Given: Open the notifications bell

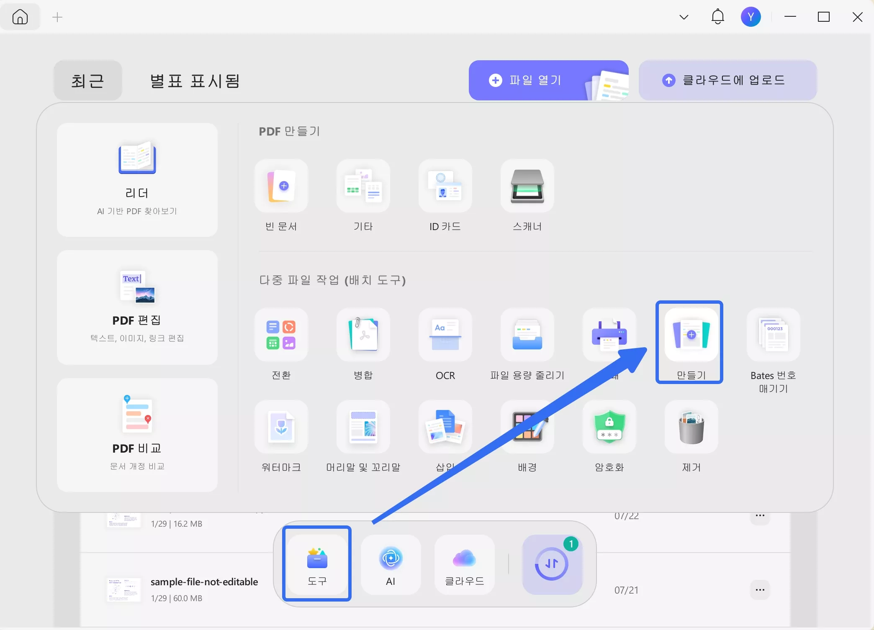Looking at the screenshot, I should coord(717,17).
